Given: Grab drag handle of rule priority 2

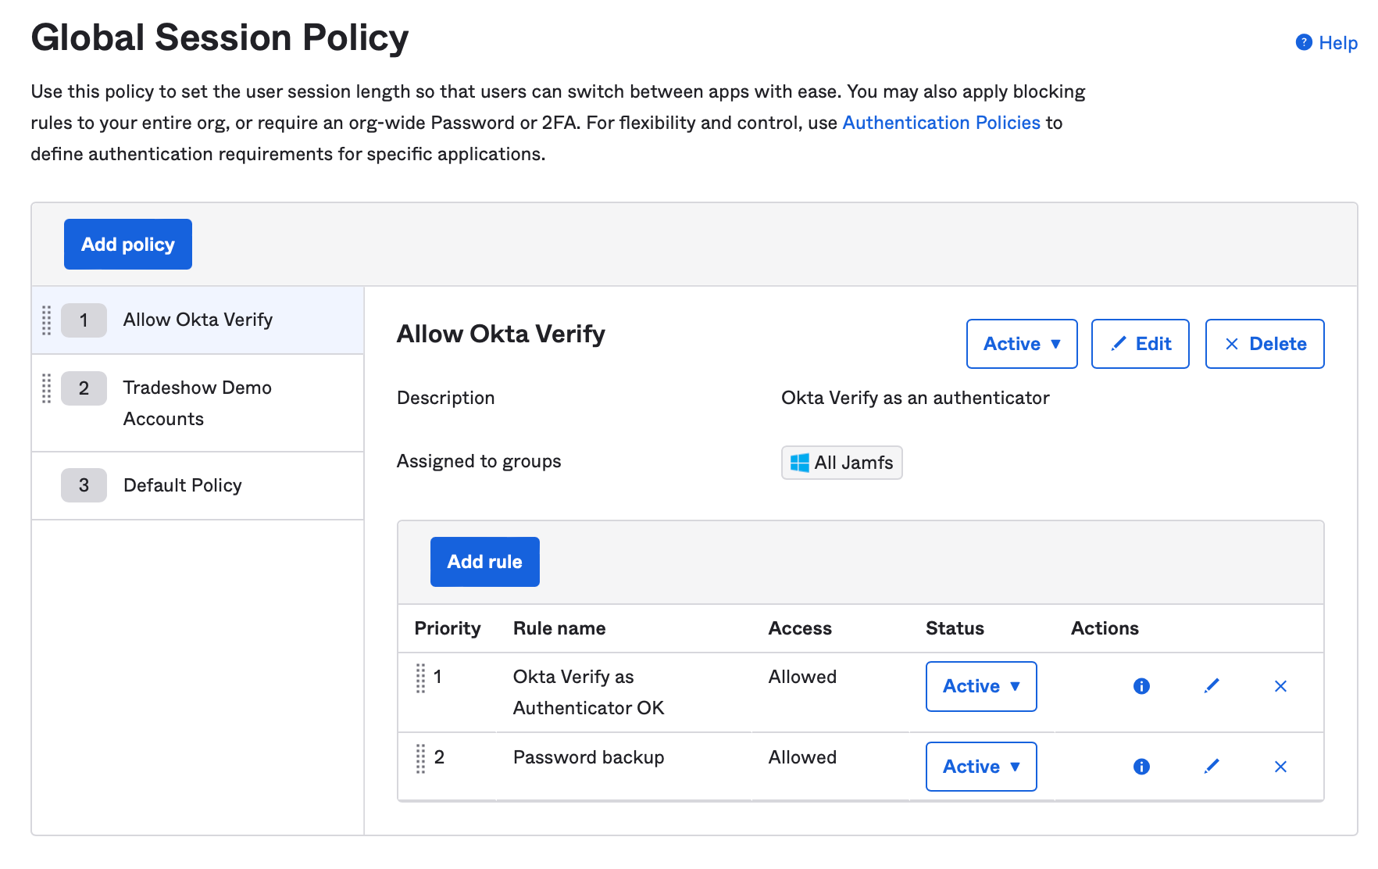Looking at the screenshot, I should [x=420, y=759].
